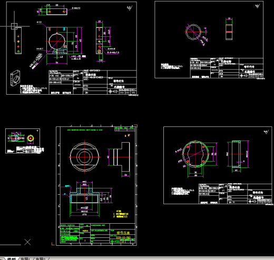Select the rectangular side view in bottom-right sheet
The height and width of the screenshot is (260, 274).
coord(236,154)
